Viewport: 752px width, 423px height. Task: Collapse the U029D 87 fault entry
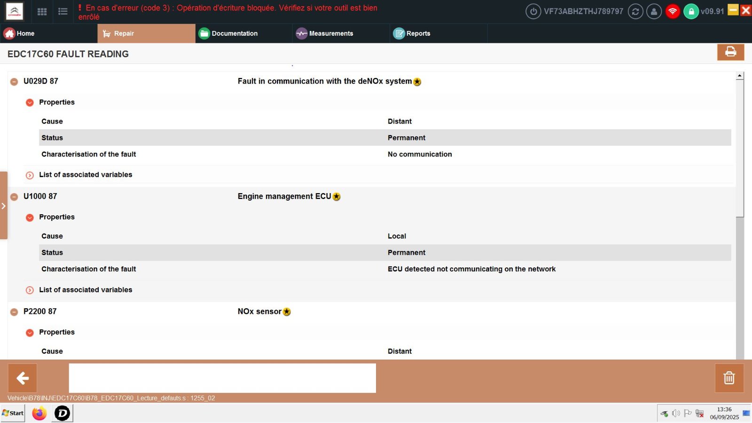coord(14,82)
